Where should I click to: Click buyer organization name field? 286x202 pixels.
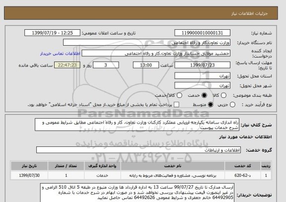146,43
